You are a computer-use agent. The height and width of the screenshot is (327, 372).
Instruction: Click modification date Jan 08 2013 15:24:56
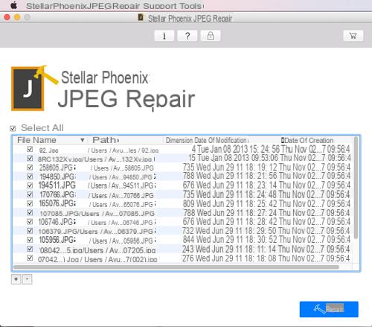point(239,149)
